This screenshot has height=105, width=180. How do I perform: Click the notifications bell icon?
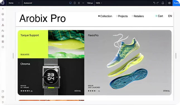(x=163, y=3)
